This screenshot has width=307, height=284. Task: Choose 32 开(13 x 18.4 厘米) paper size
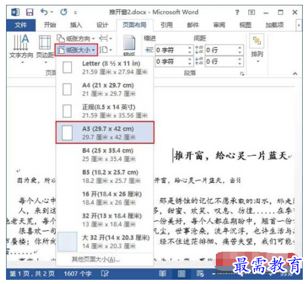105,220
